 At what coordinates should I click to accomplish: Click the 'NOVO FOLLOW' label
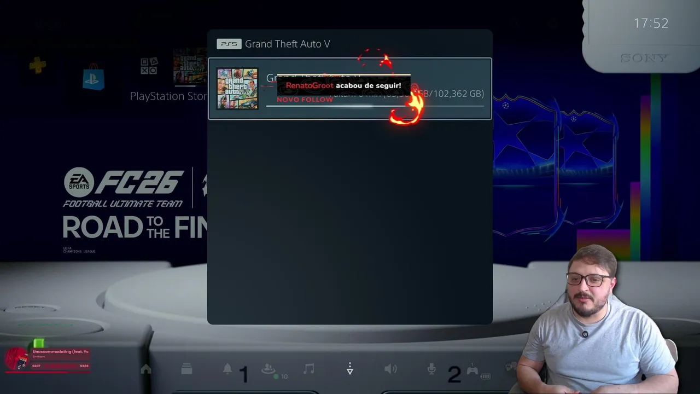tap(305, 100)
